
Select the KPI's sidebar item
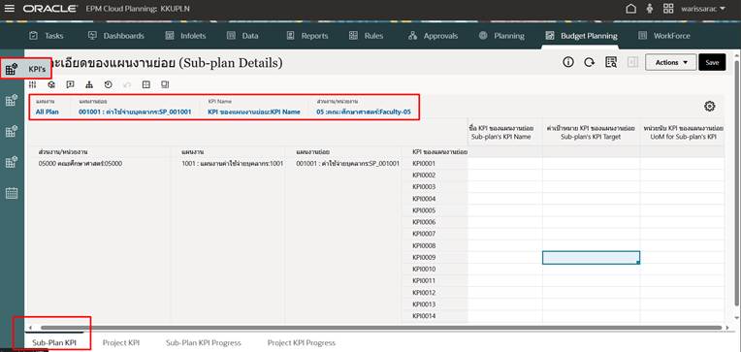pyautogui.click(x=25, y=69)
